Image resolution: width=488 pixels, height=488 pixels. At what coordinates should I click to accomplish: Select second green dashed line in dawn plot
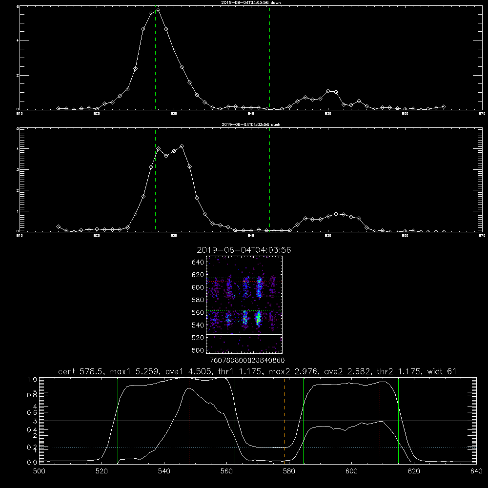[x=269, y=58]
